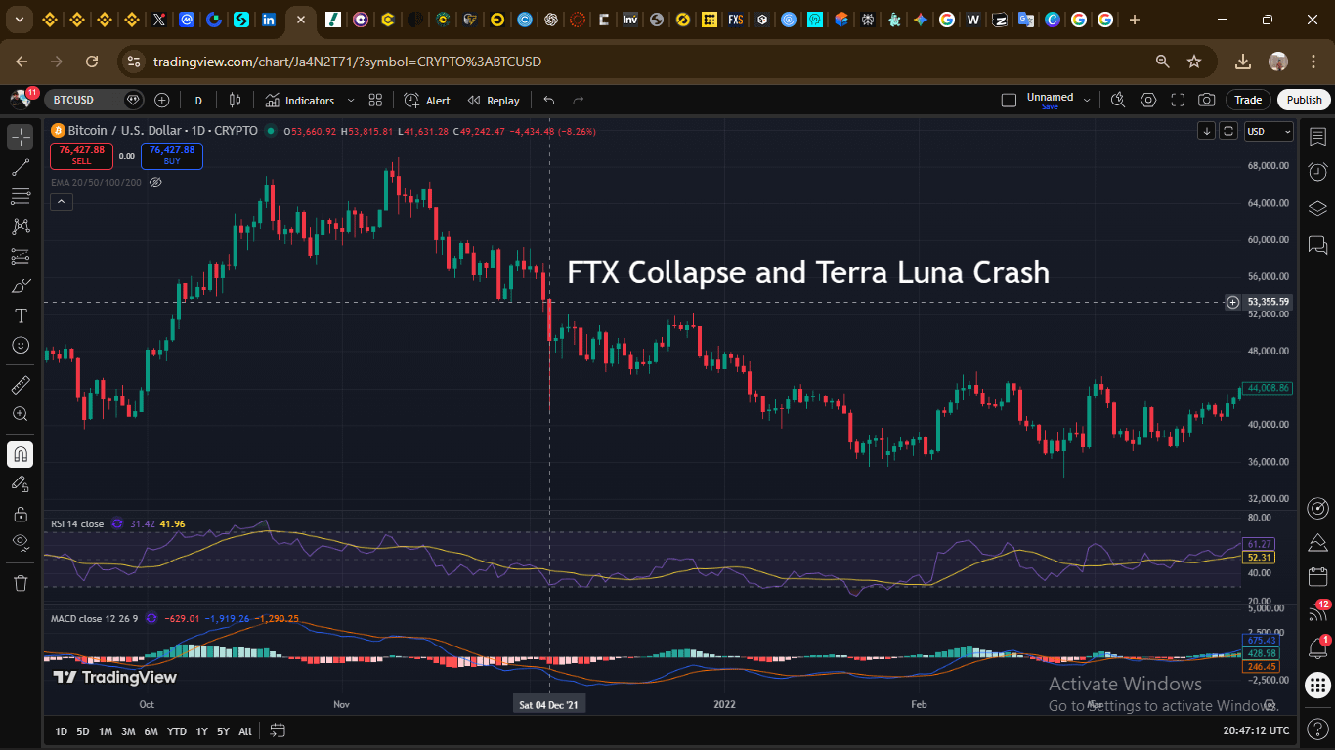Click the Zoom In magnifier tool
This screenshot has height=750, width=1335.
click(20, 414)
